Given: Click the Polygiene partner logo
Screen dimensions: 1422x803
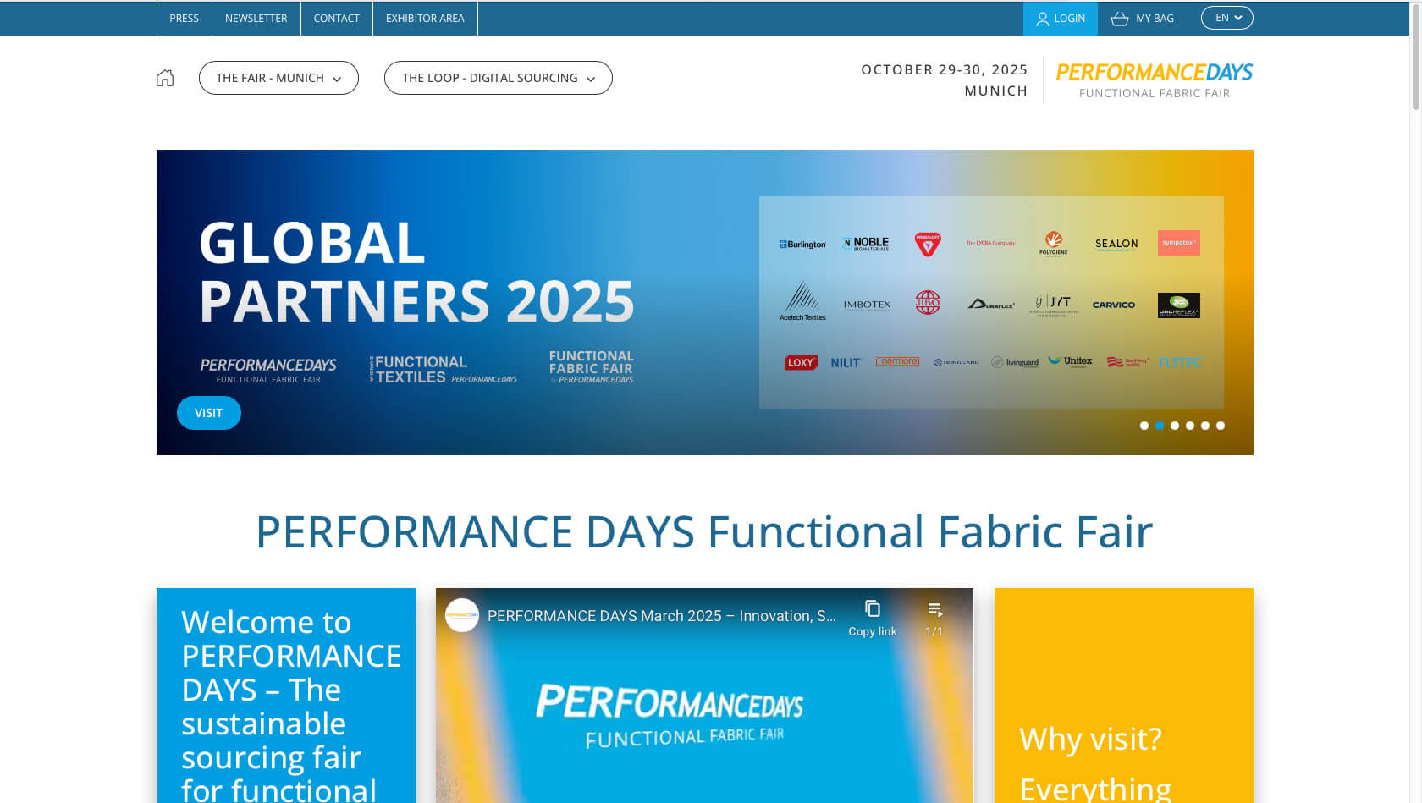Looking at the screenshot, I should tap(1054, 244).
